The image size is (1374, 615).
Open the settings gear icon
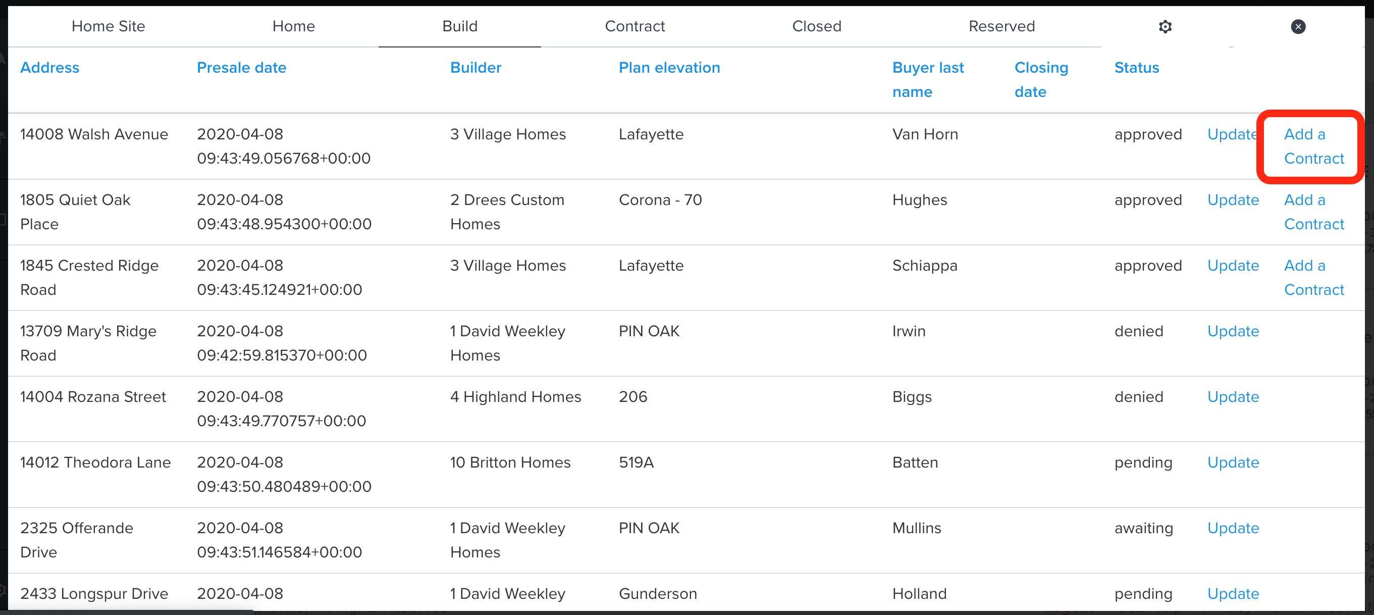coord(1165,27)
